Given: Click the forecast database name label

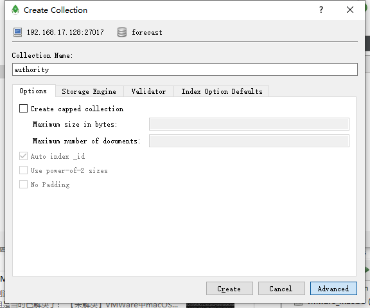Looking at the screenshot, I should click(147, 32).
